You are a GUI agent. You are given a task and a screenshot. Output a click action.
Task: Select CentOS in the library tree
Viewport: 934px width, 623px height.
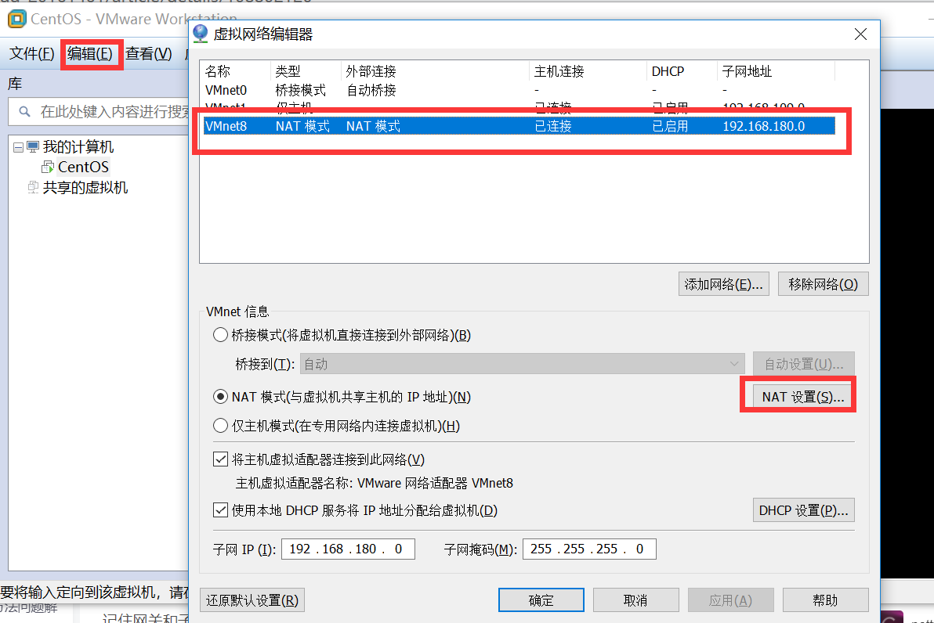click(83, 167)
